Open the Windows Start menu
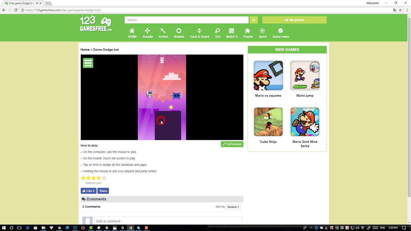The image size is (411, 231). click(4, 228)
